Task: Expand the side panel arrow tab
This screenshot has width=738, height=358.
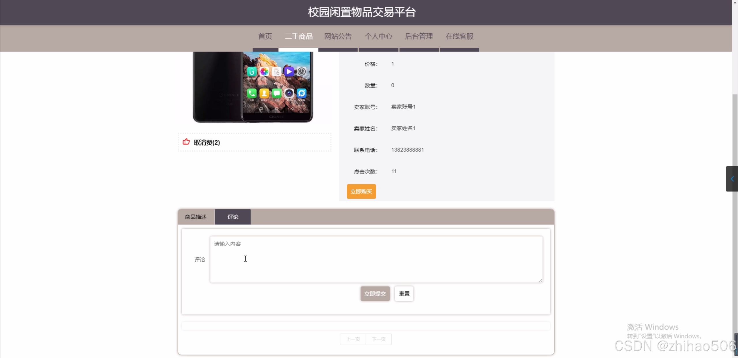Action: (x=732, y=179)
